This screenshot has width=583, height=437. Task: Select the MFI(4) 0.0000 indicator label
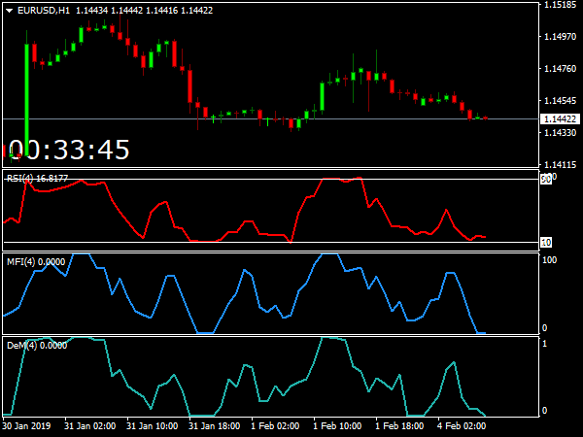click(x=36, y=262)
